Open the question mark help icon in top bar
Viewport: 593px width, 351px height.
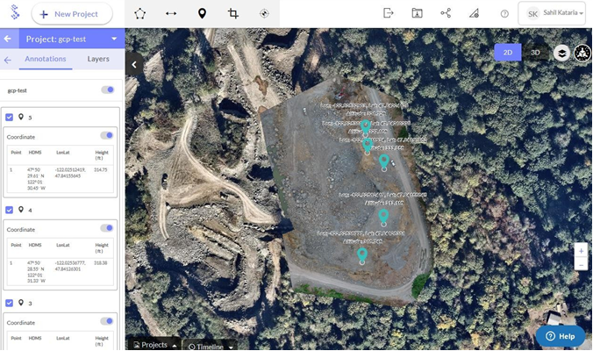(x=504, y=14)
